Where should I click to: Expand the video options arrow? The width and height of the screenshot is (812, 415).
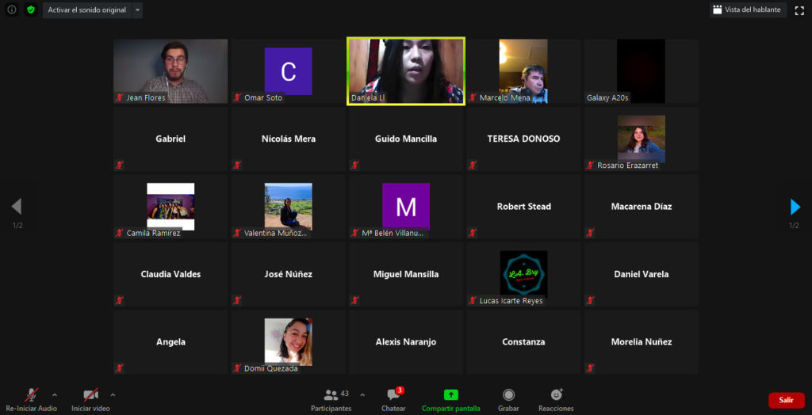click(113, 394)
